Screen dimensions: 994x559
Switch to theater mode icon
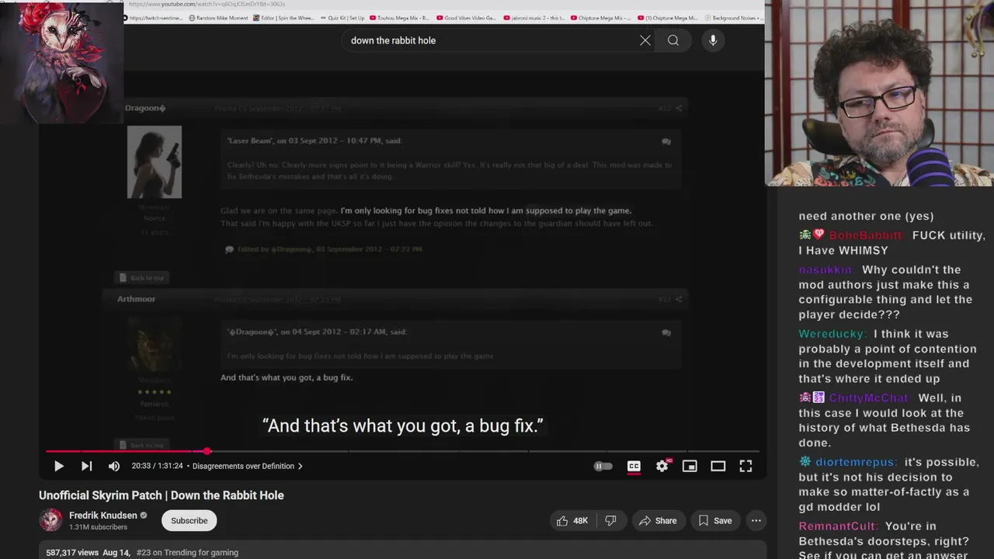pos(718,466)
